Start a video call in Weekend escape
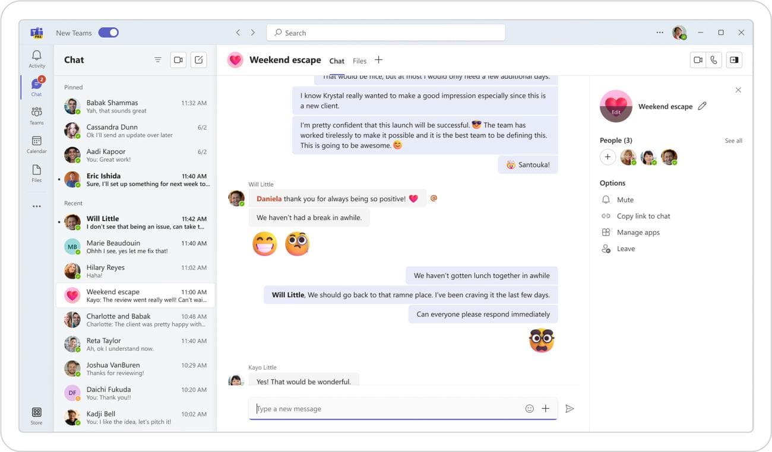This screenshot has width=772, height=452. coord(697,59)
